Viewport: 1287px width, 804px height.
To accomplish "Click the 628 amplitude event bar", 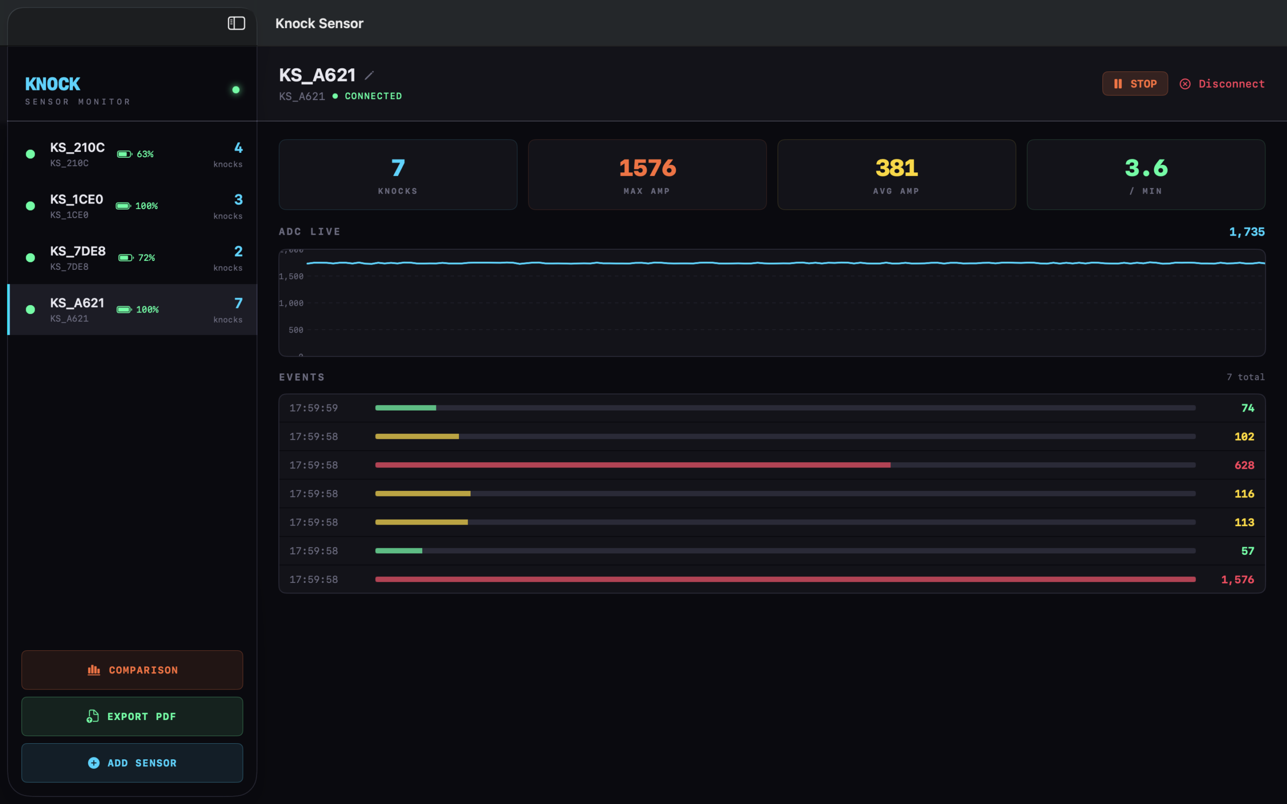I will click(633, 465).
